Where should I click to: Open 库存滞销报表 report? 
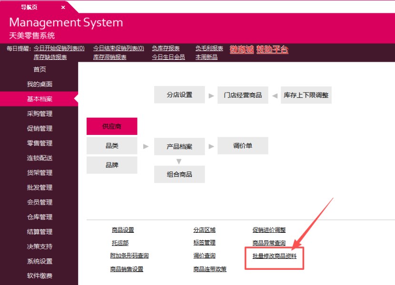pyautogui.click(x=110, y=57)
